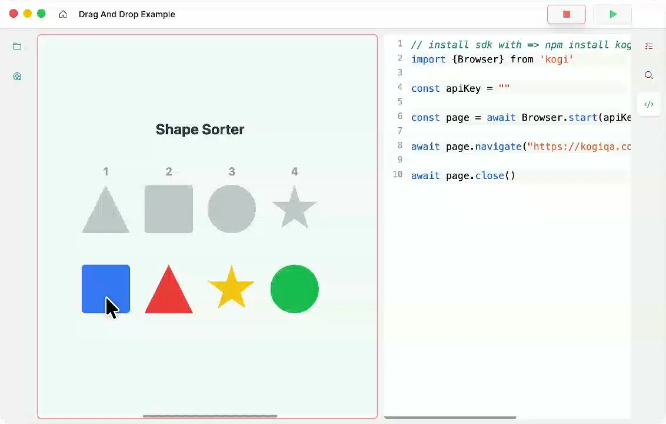The height and width of the screenshot is (424, 666).
Task: Open the folder icon in left sidebar
Action: [x=17, y=47]
